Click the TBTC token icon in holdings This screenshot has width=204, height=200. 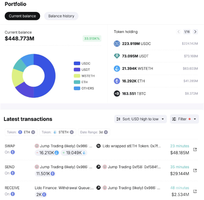click(117, 93)
